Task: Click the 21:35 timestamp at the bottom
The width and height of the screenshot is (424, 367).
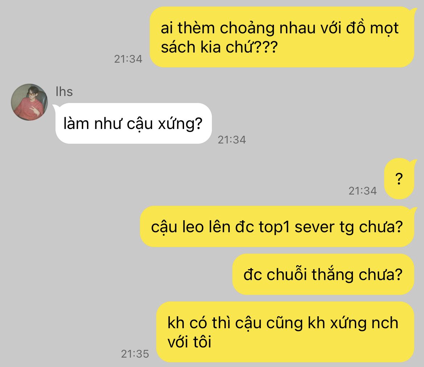Action: [x=135, y=354]
